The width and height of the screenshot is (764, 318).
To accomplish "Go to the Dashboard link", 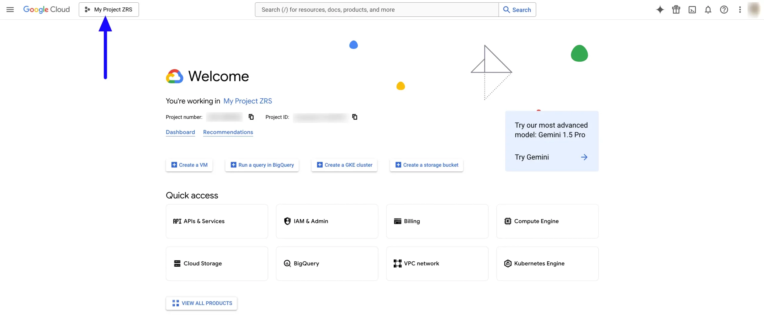I will [x=180, y=132].
